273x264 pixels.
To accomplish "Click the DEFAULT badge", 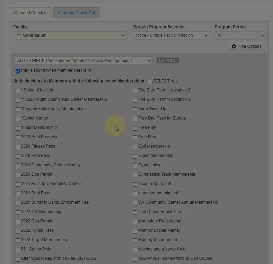I will pyautogui.click(x=168, y=60).
